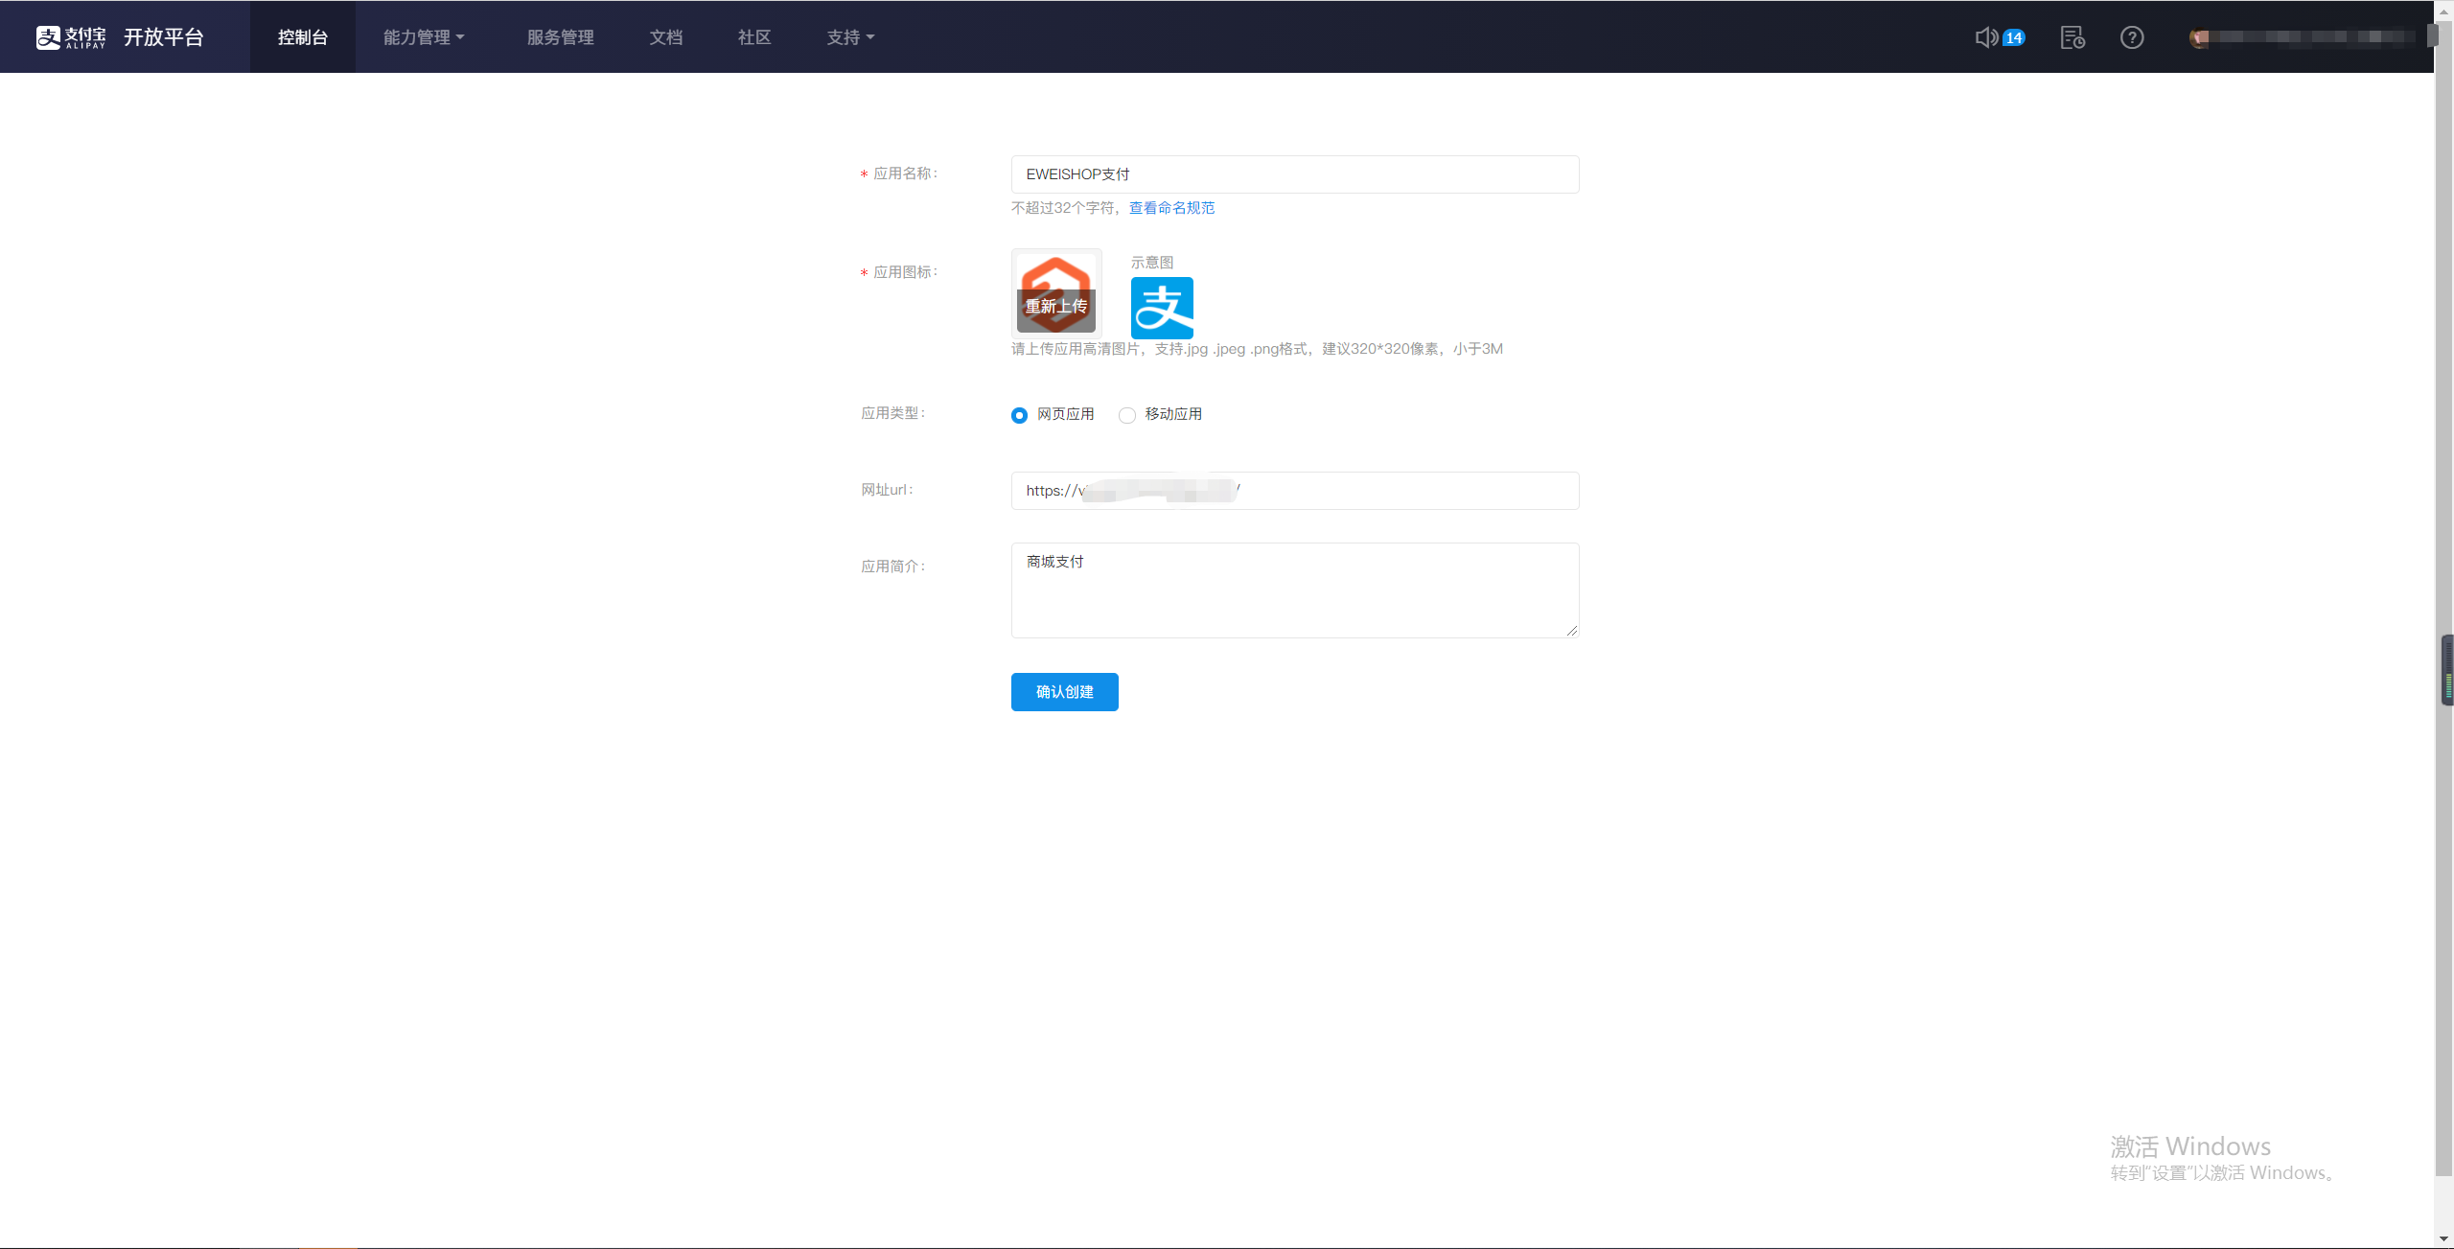Click the 开放平台 title
Viewport: 2454px width, 1249px height.
(164, 37)
